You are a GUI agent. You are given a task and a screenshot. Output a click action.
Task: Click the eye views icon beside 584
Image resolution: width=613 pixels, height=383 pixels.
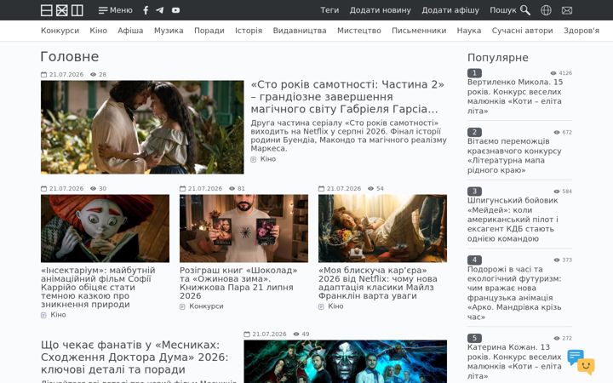557,191
